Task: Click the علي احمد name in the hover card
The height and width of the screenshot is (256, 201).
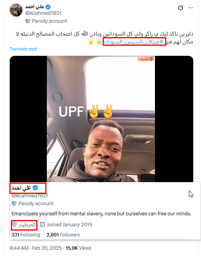Action: [21, 188]
